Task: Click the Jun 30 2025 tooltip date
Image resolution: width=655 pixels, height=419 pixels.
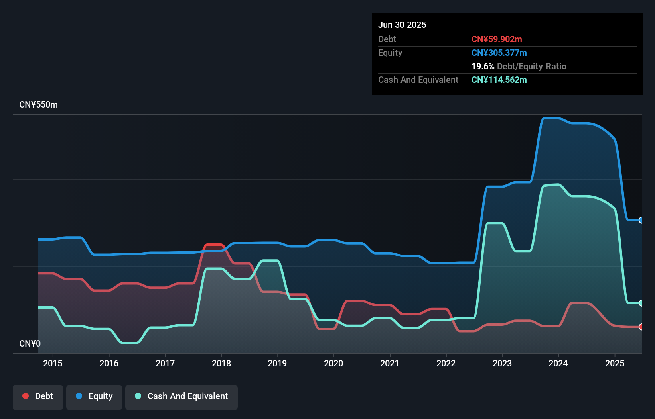Action: (x=402, y=25)
